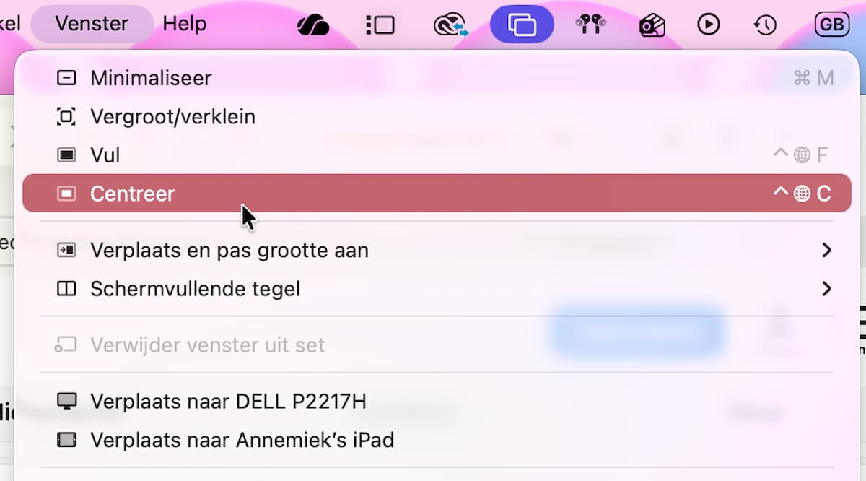The image size is (866, 481).
Task: Choose Vergroot/verklein menu entry
Action: [437, 116]
